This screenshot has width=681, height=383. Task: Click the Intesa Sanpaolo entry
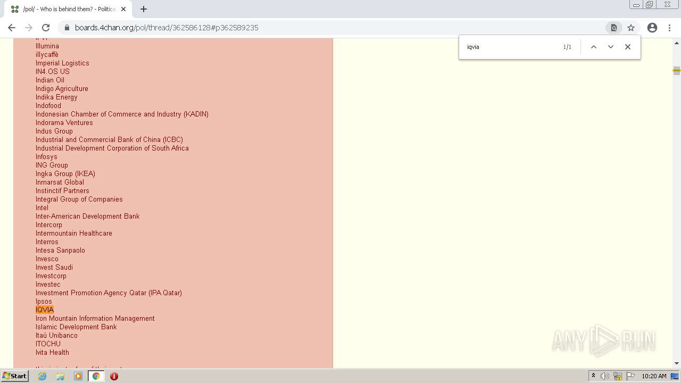click(60, 250)
